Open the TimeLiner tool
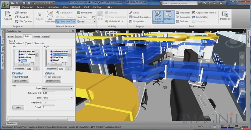Viewport: 251px width, 130px height. (169, 17)
